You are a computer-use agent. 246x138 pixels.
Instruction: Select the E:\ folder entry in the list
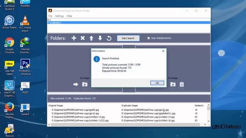point(129,20)
